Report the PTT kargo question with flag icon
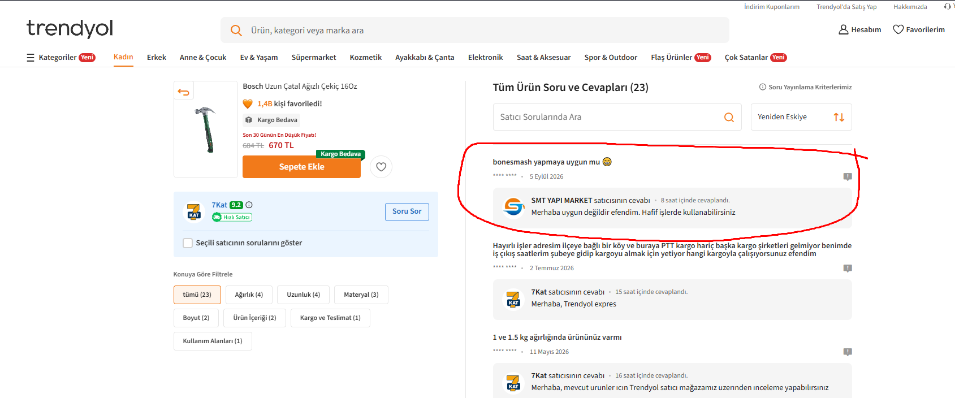This screenshot has width=955, height=398. point(848,268)
